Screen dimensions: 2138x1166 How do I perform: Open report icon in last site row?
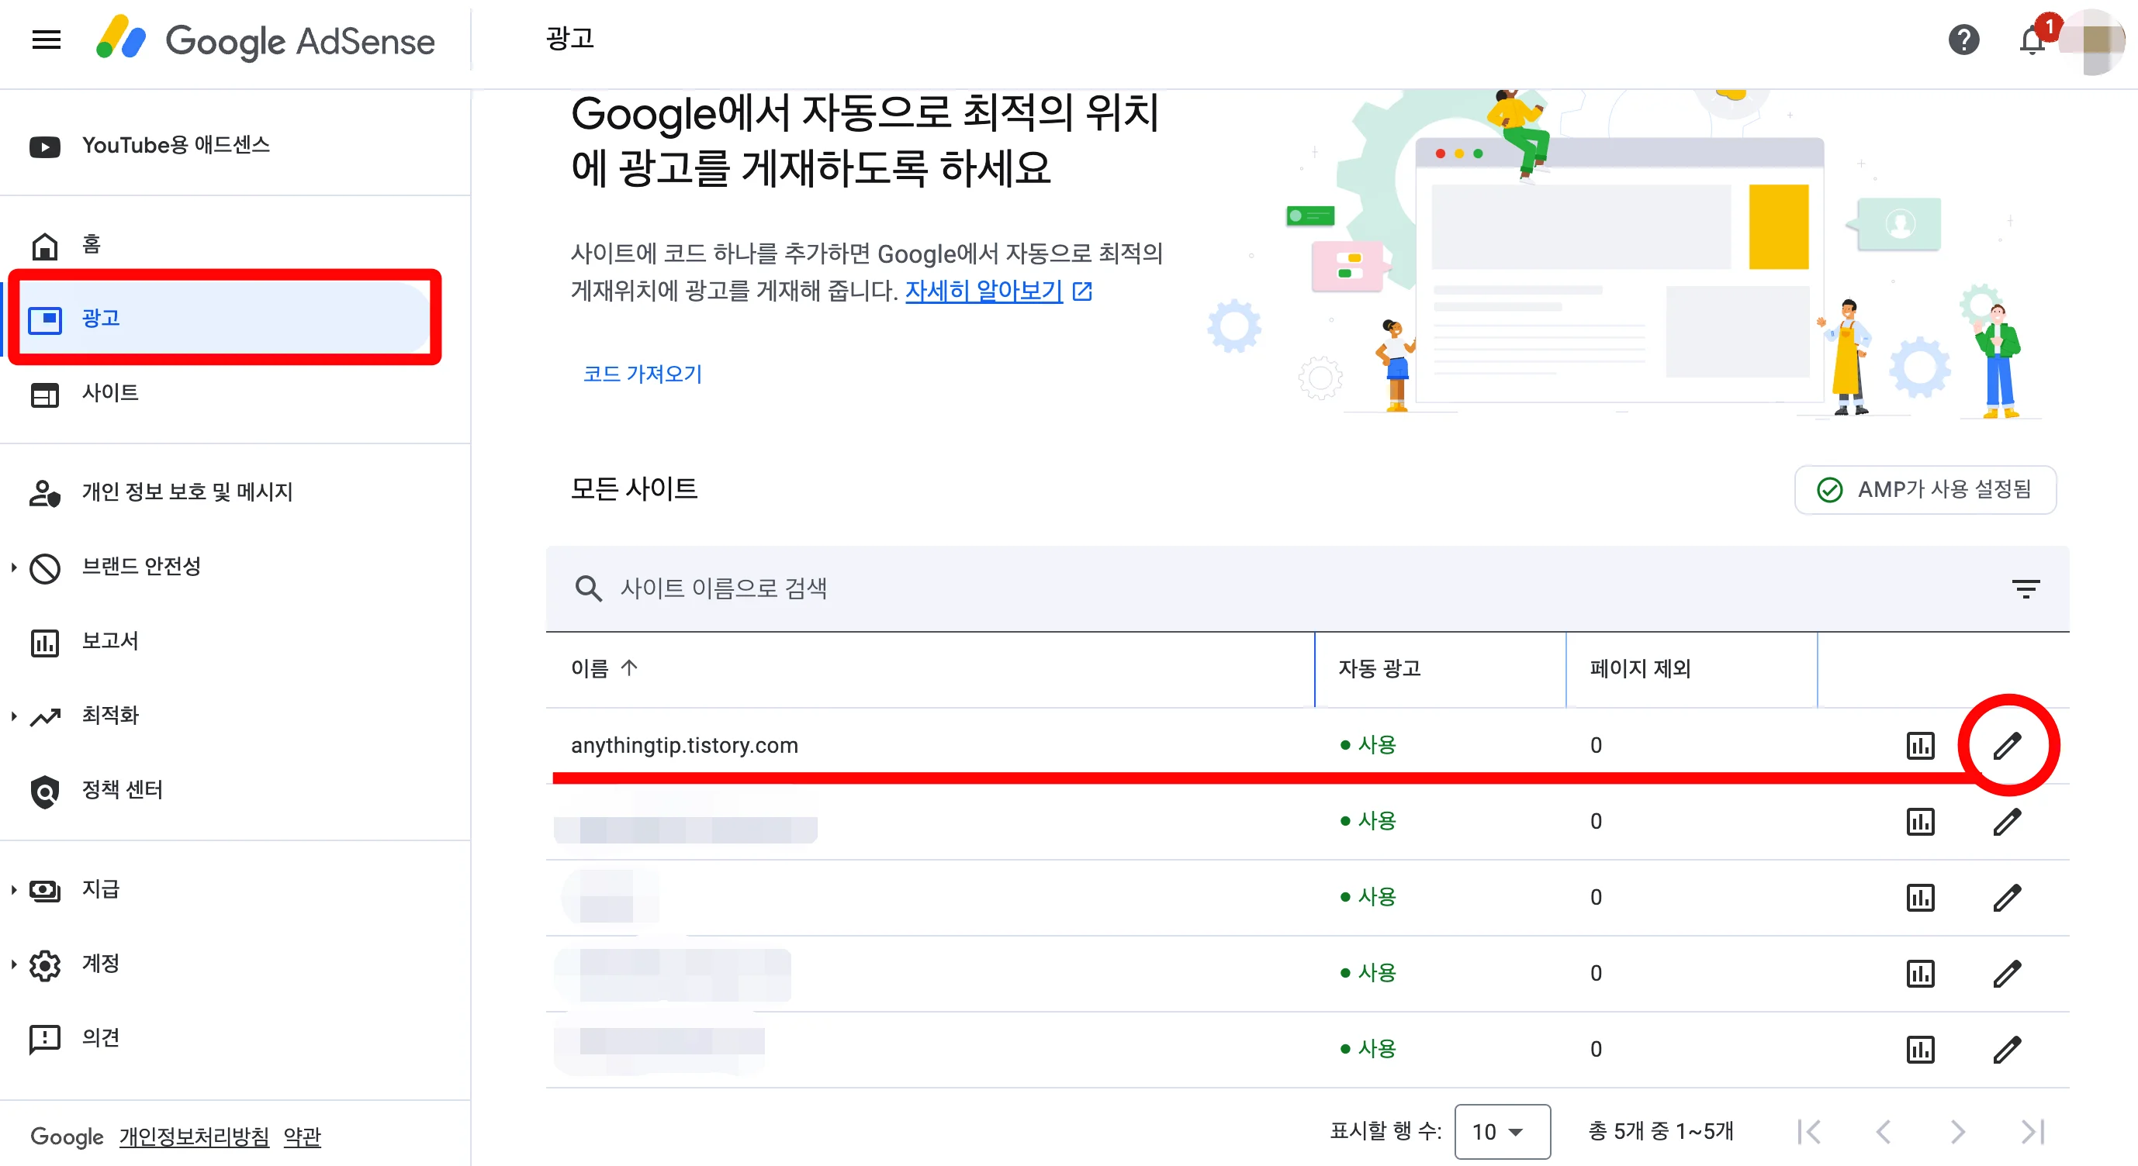pyautogui.click(x=1921, y=1050)
